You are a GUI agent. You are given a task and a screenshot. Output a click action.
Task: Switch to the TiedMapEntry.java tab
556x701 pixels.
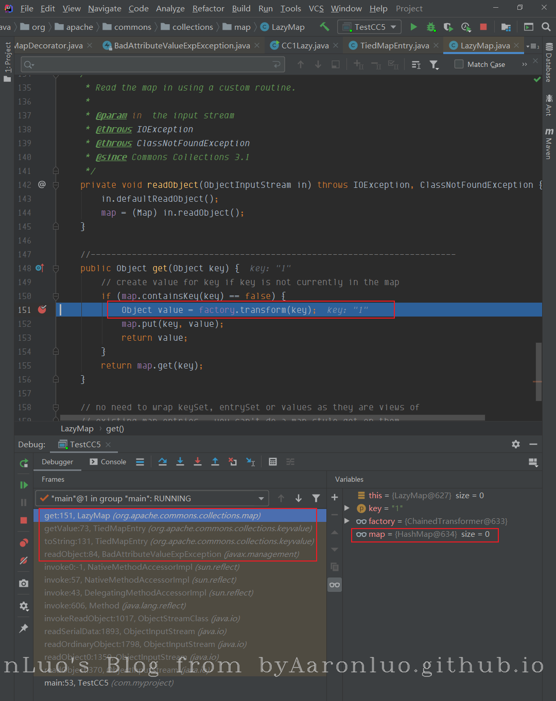(x=394, y=45)
